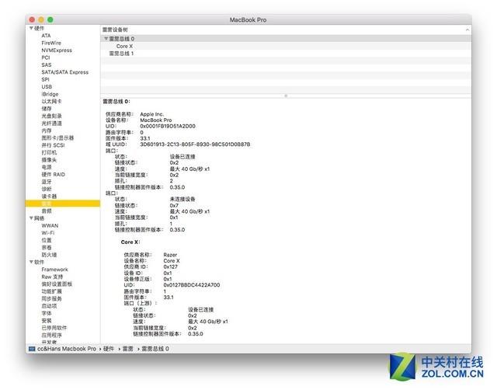
Task: Select ATA in the hardware list
Action: coord(46,36)
